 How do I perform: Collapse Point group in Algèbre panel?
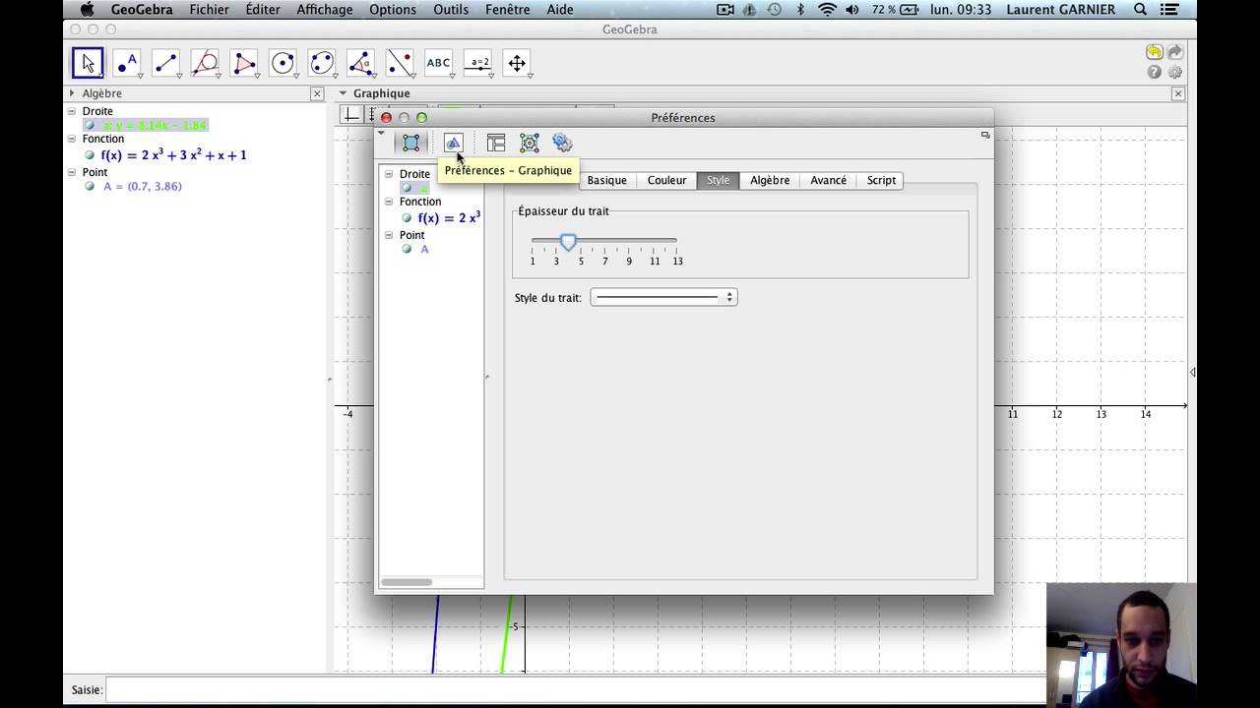pyautogui.click(x=72, y=172)
